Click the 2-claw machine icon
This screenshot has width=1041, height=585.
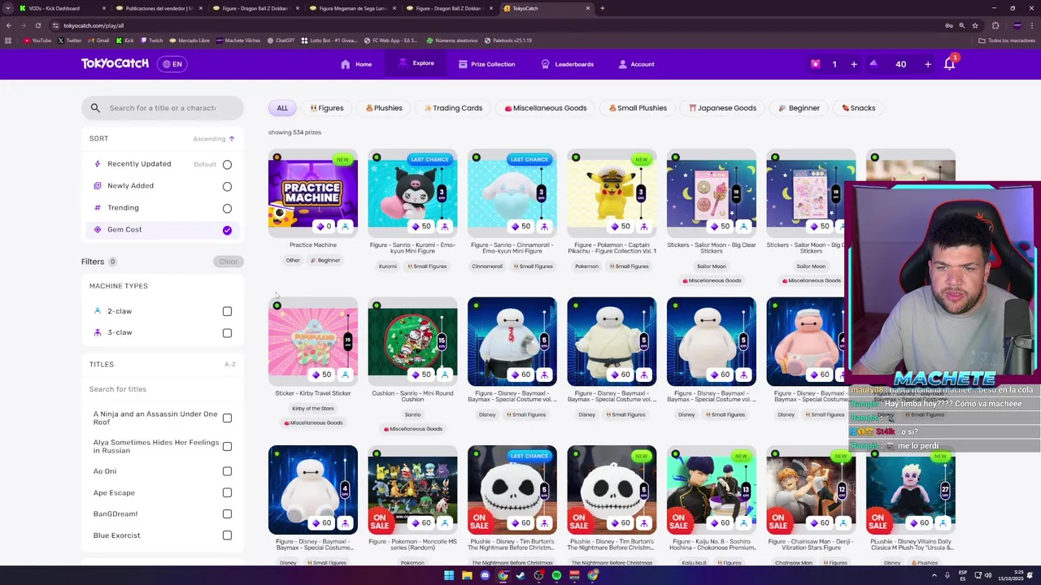click(x=98, y=311)
